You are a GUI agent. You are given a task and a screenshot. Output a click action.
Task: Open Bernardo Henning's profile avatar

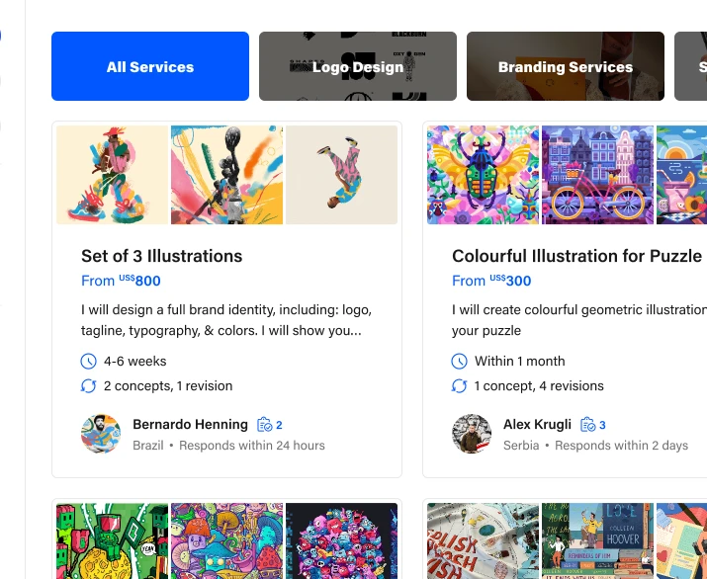[101, 434]
